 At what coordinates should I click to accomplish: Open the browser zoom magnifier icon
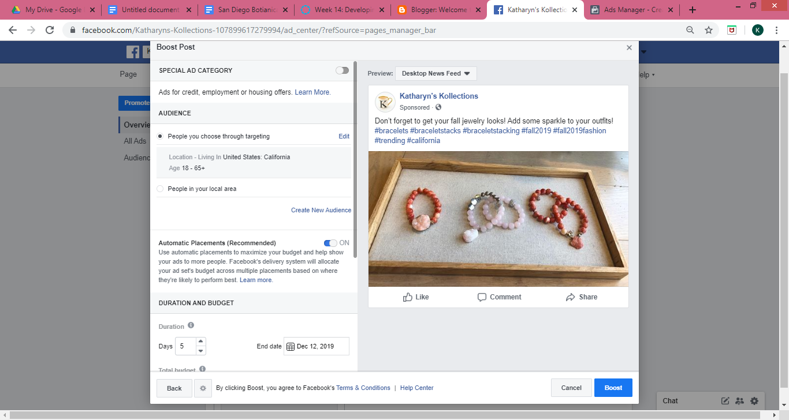pyautogui.click(x=690, y=30)
